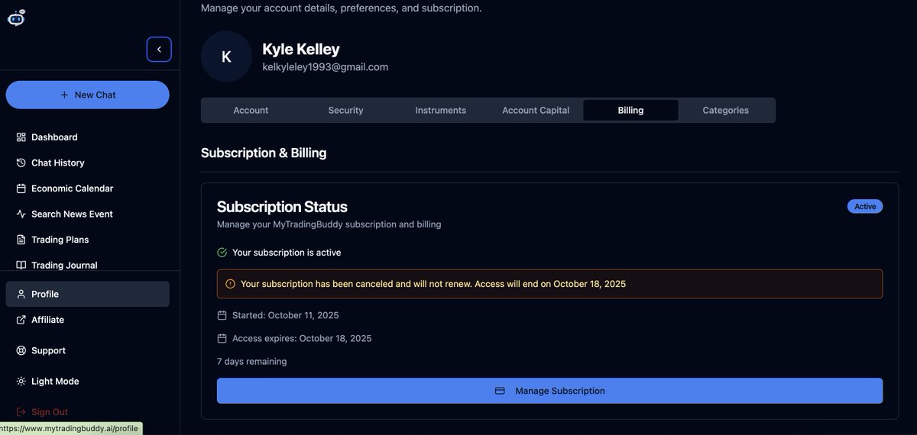Click the mytradingbuddy.ai/profile URL status tooltip
Image resolution: width=917 pixels, height=435 pixels.
(71, 428)
